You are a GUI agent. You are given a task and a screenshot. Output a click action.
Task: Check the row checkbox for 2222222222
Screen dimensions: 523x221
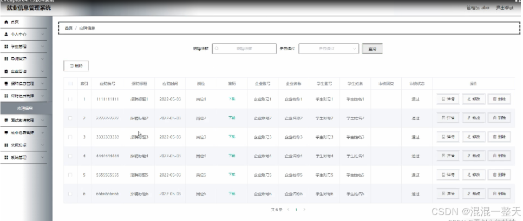[x=70, y=118]
